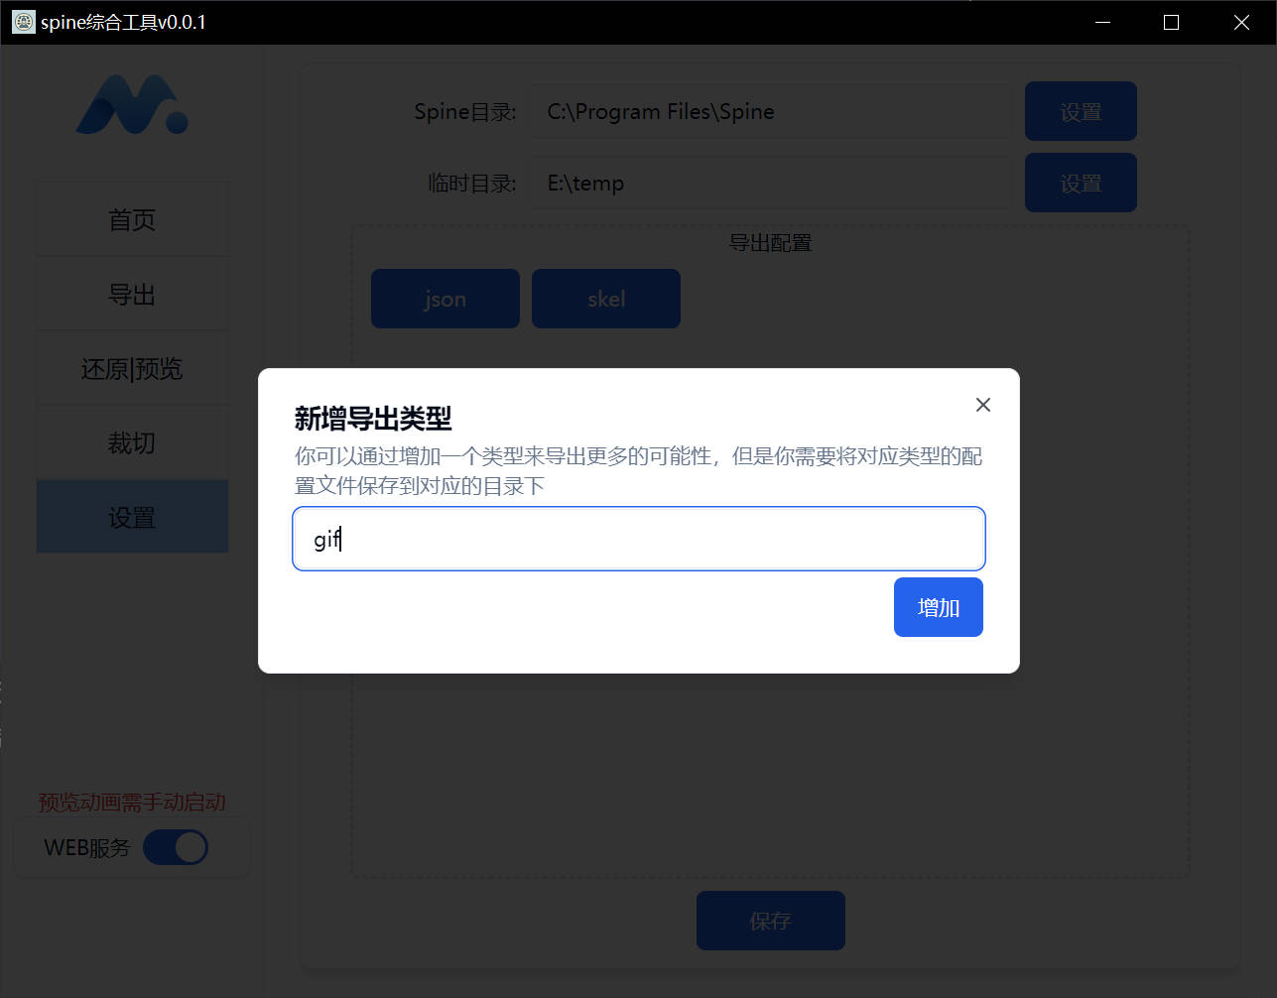Click 设置 next to 临时目录
1277x998 pixels.
tap(1081, 183)
